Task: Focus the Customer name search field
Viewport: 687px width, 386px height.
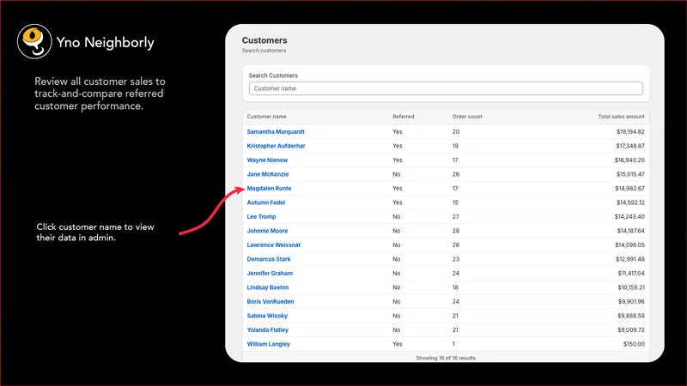Action: pyautogui.click(x=446, y=88)
